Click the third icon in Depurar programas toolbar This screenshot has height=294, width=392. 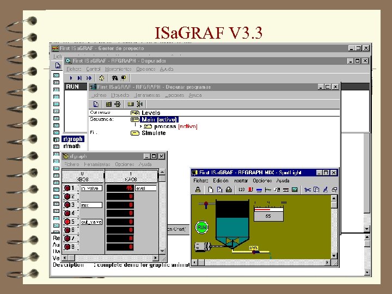click(118, 104)
